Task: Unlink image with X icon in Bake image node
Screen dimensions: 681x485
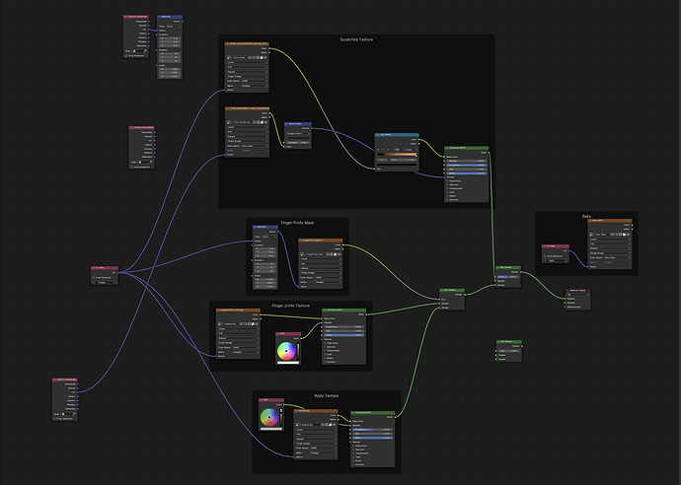Action: tap(628, 235)
